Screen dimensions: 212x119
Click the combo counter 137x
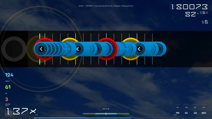click(x=21, y=111)
